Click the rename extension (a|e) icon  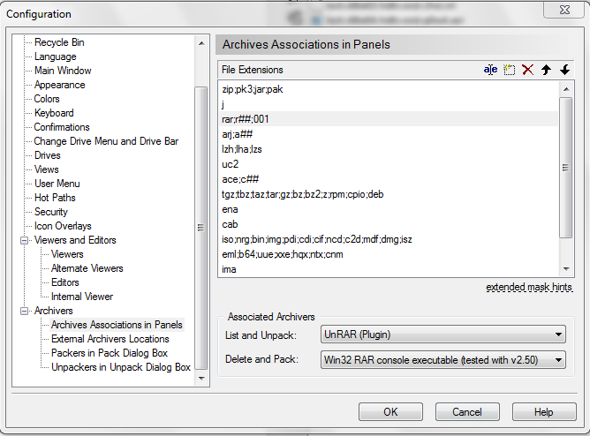coord(491,70)
